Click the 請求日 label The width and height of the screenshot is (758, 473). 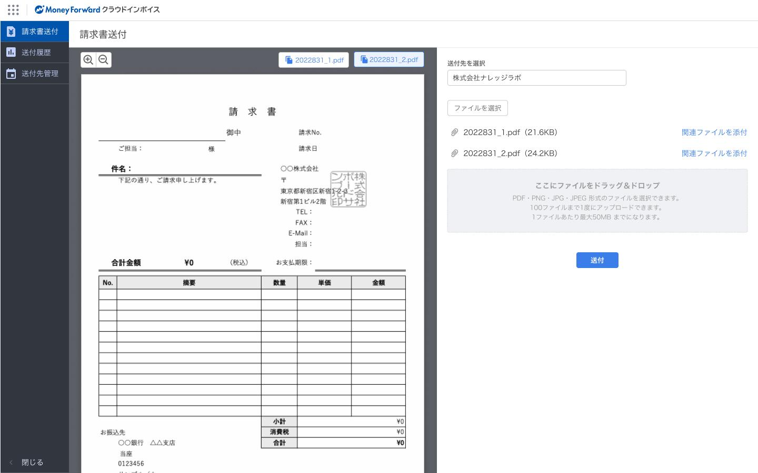(308, 149)
